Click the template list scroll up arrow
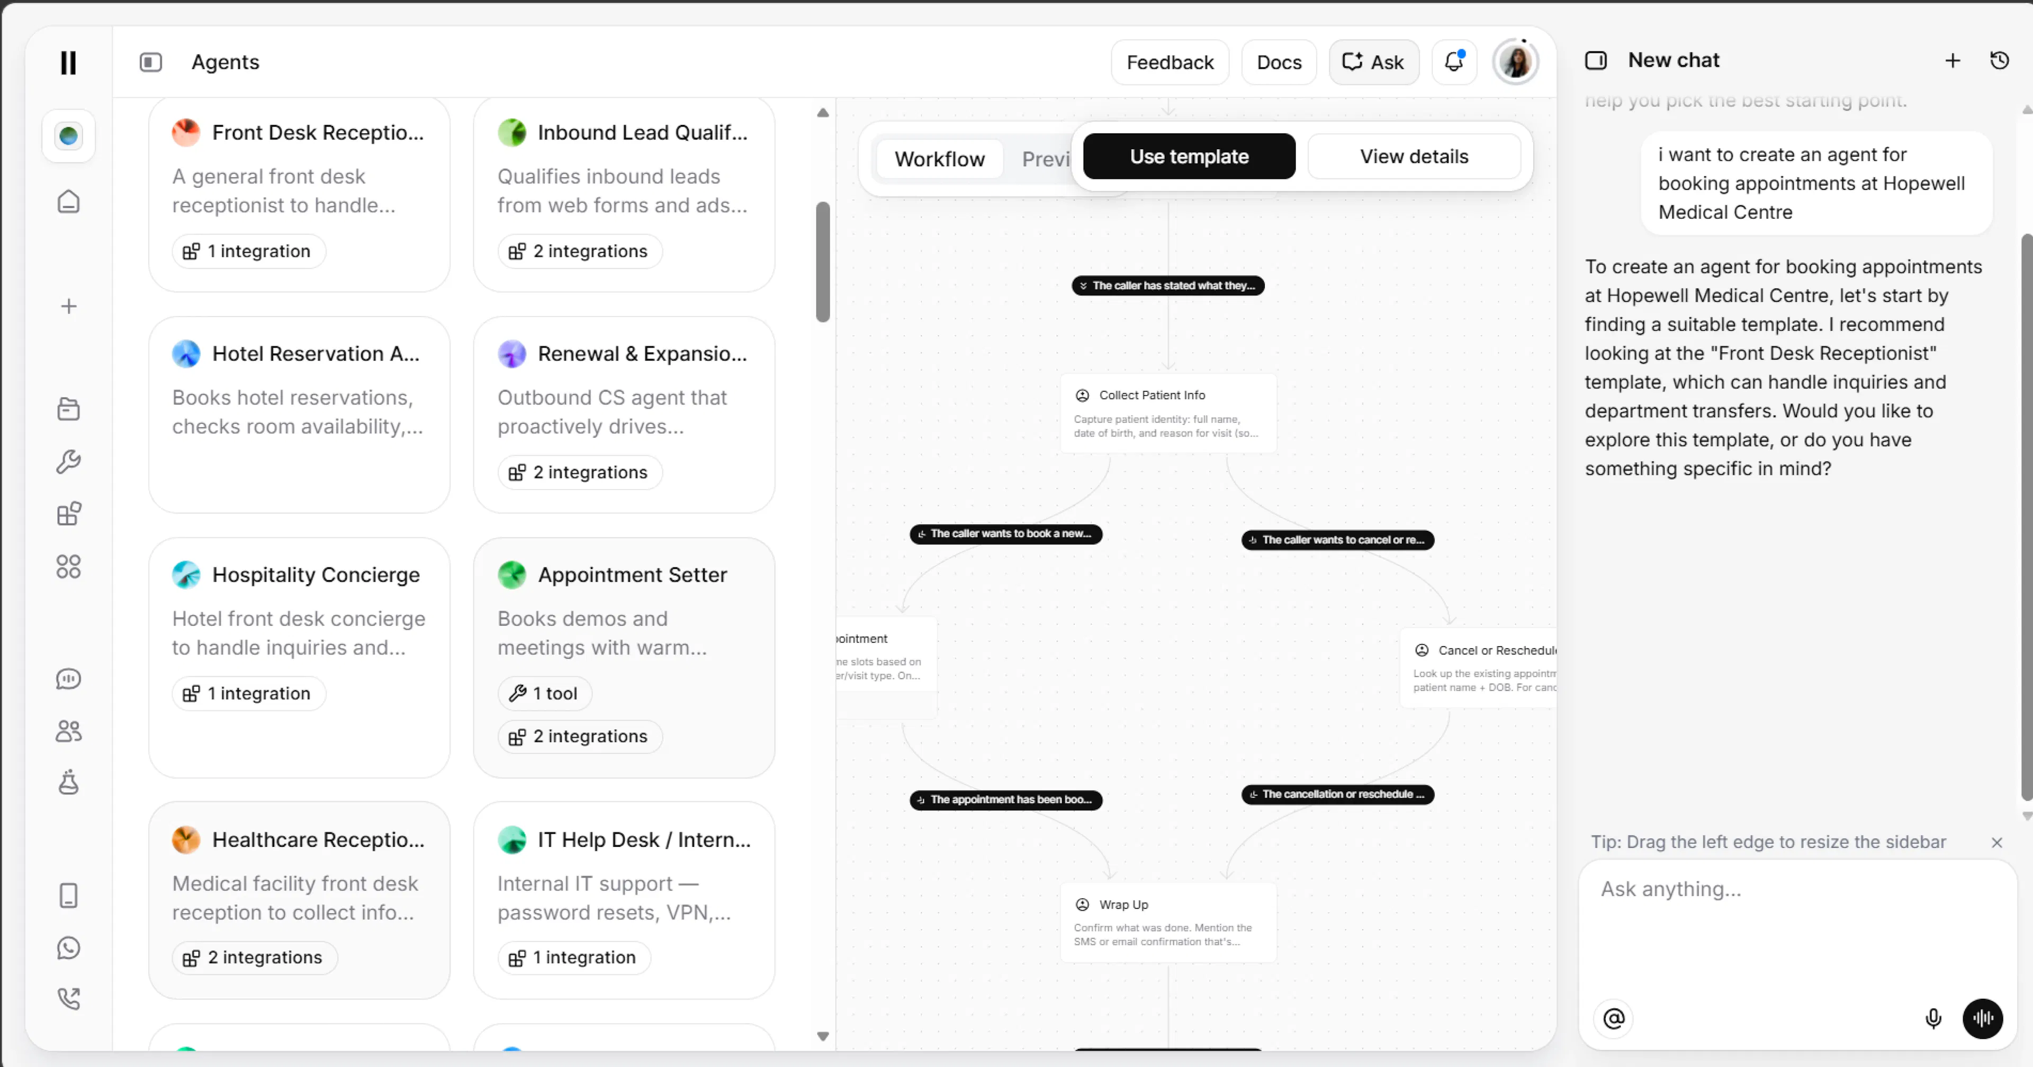The width and height of the screenshot is (2033, 1067). 822,113
